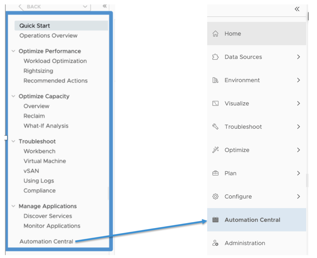The height and width of the screenshot is (258, 317).
Task: Expand the Data Sources submenu arrow
Action: click(298, 57)
